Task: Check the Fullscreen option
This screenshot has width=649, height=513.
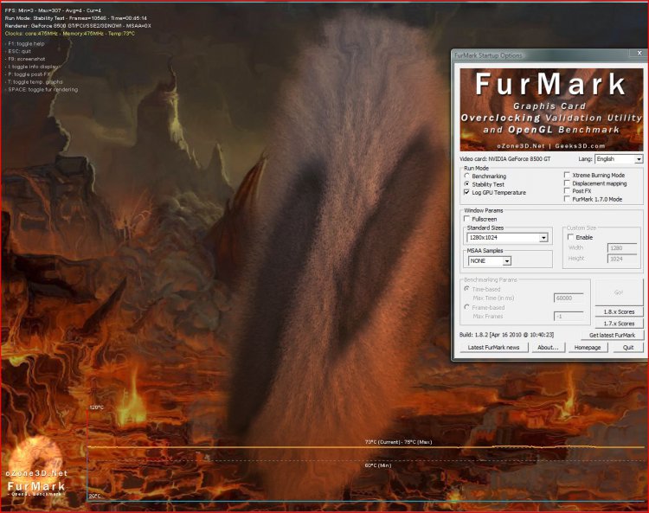Action: (x=467, y=219)
